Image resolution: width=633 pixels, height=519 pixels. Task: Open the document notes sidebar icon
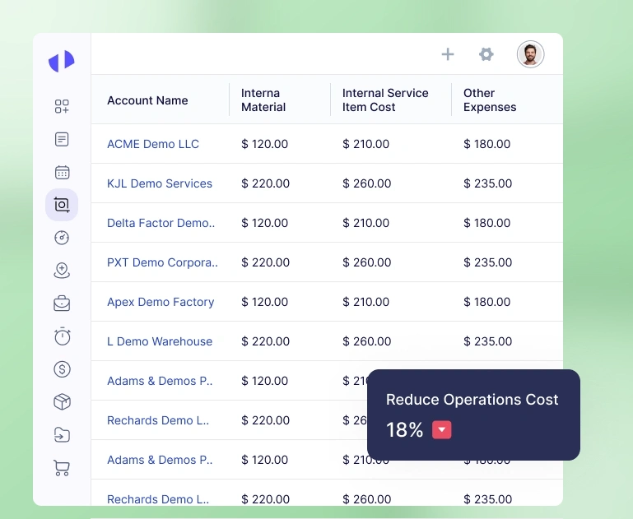(62, 140)
